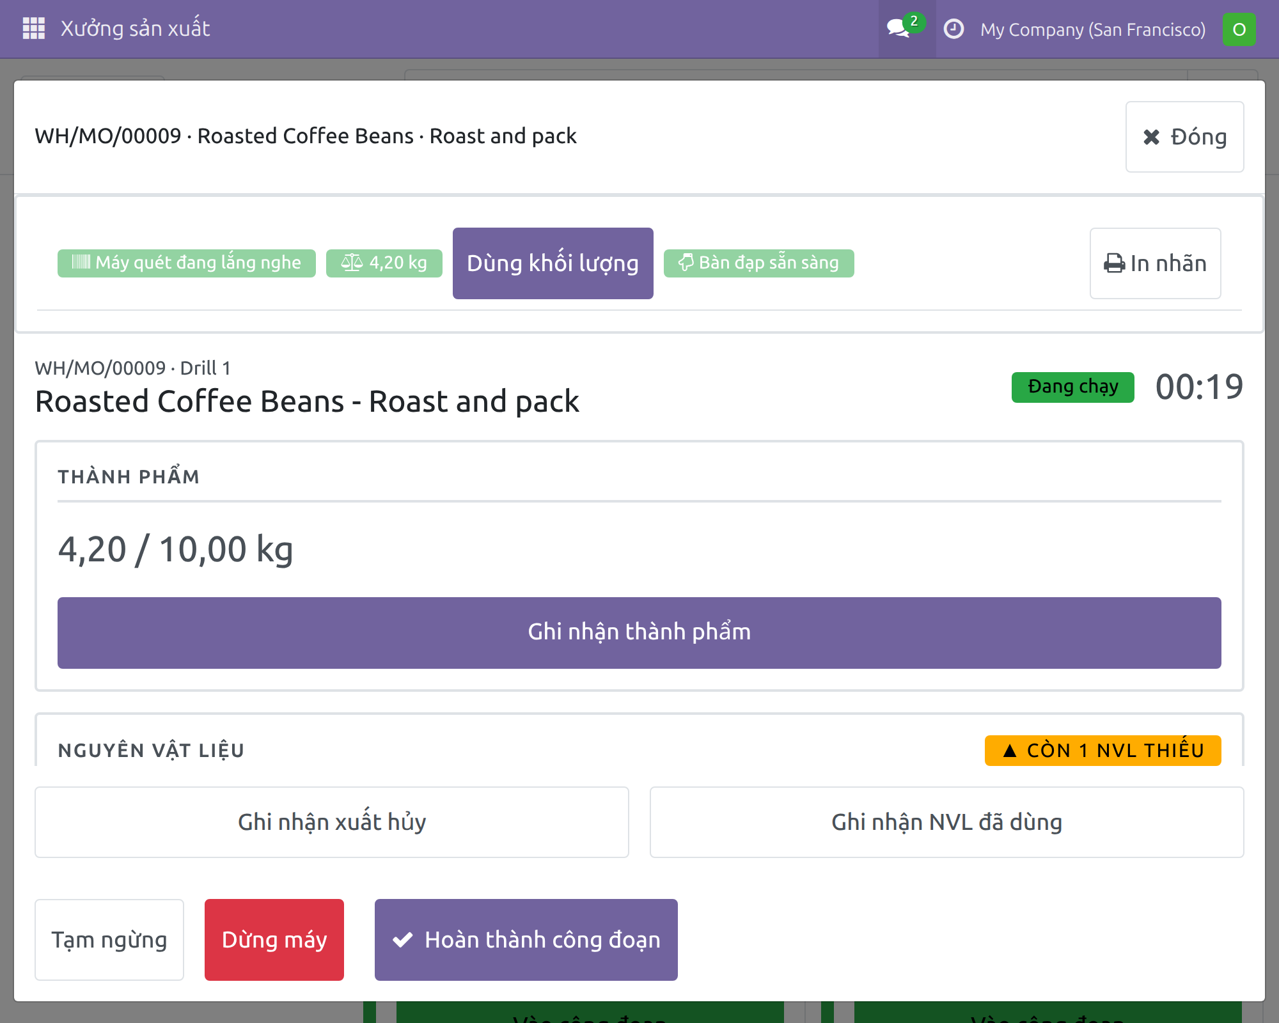This screenshot has width=1279, height=1023.
Task: Click the In nhãn print label button
Action: [1155, 263]
